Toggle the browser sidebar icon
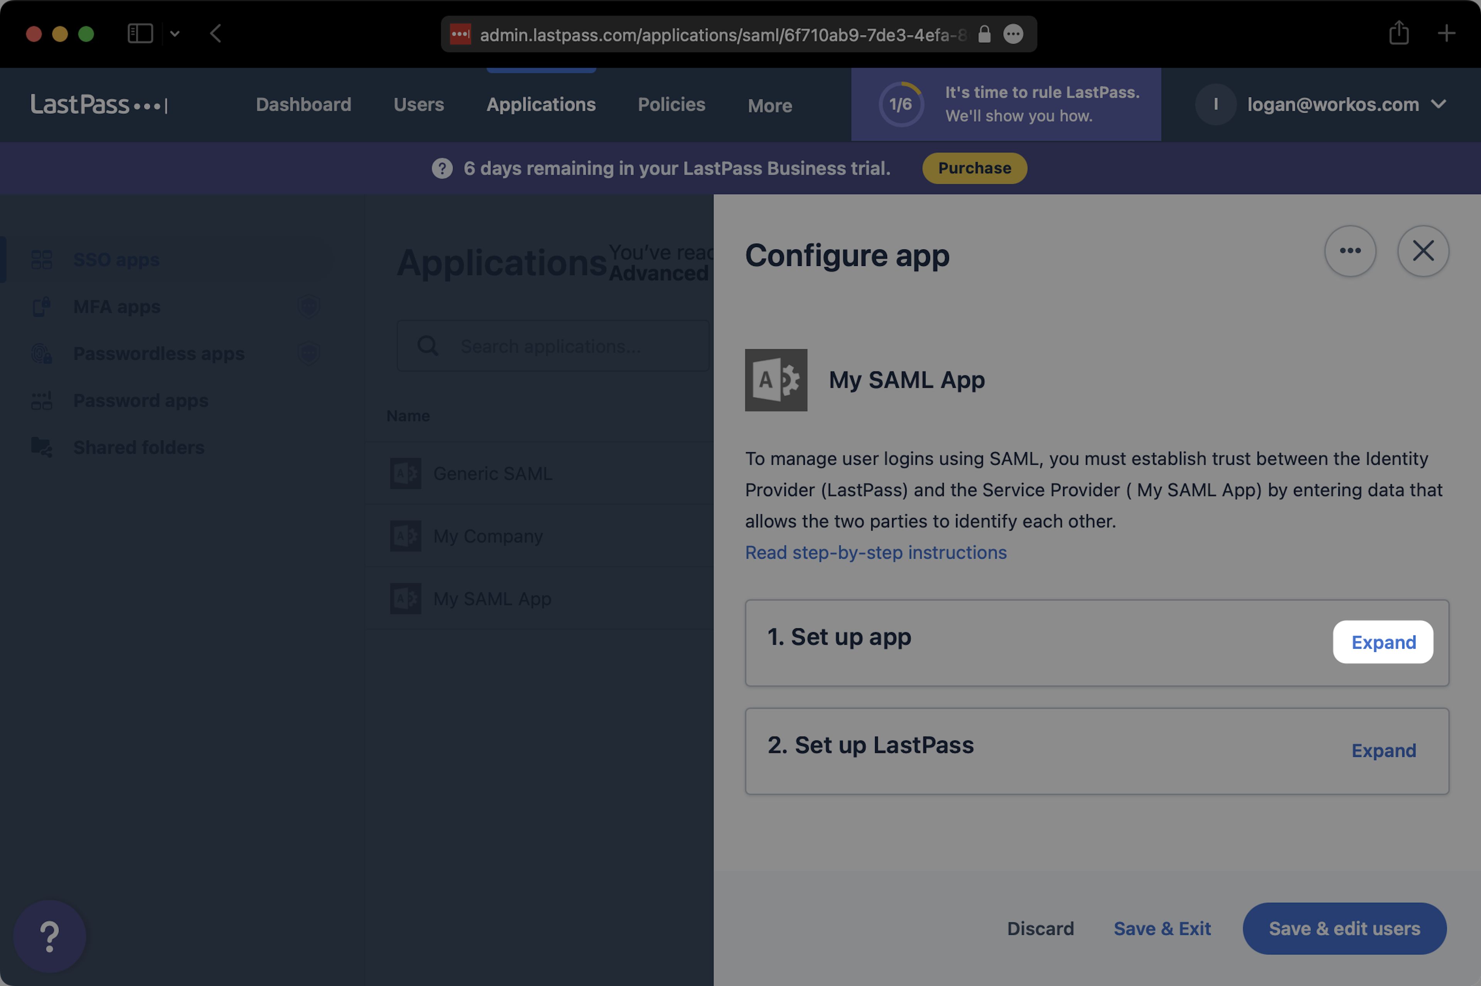The image size is (1481, 986). 140,33
